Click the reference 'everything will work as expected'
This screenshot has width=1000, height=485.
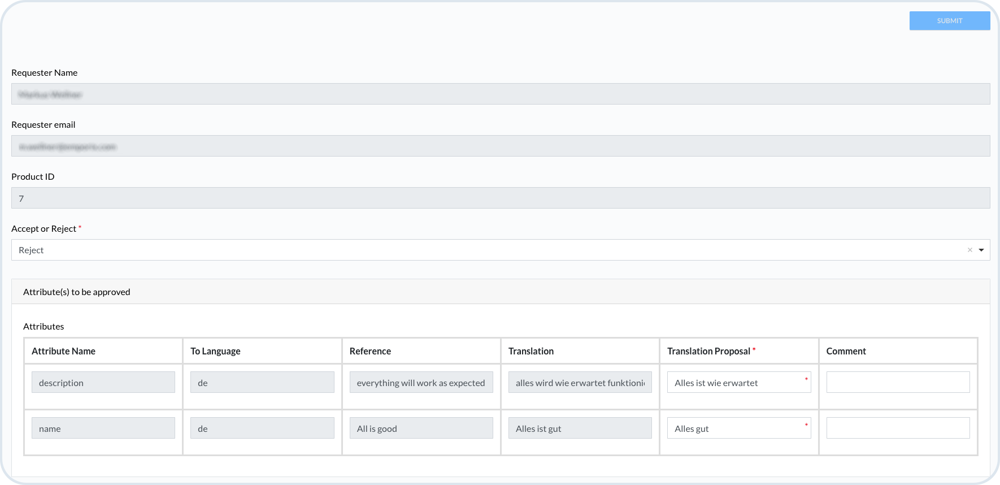tap(421, 383)
